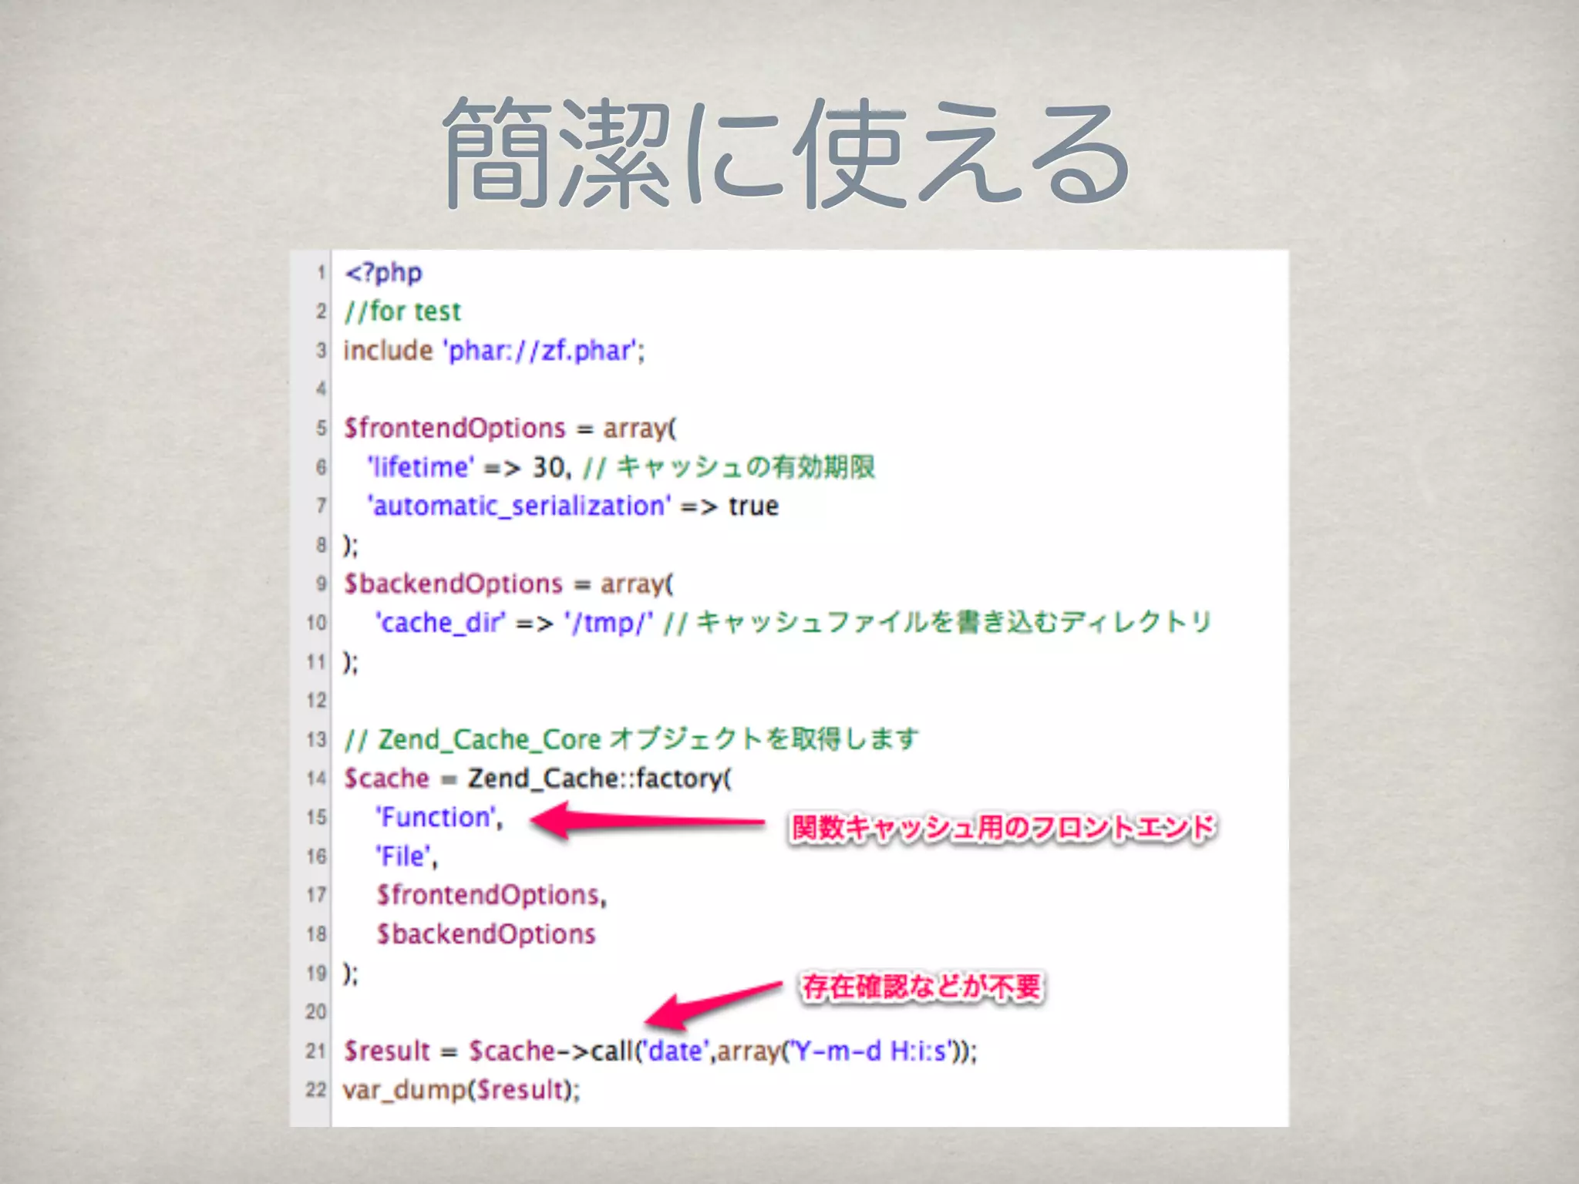The width and height of the screenshot is (1579, 1184).
Task: Click the var_dump($result); statement
Action: [x=461, y=1090]
